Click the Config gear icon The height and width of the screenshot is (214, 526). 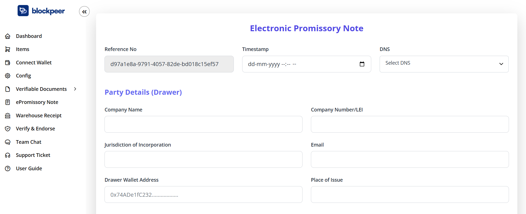(8, 76)
